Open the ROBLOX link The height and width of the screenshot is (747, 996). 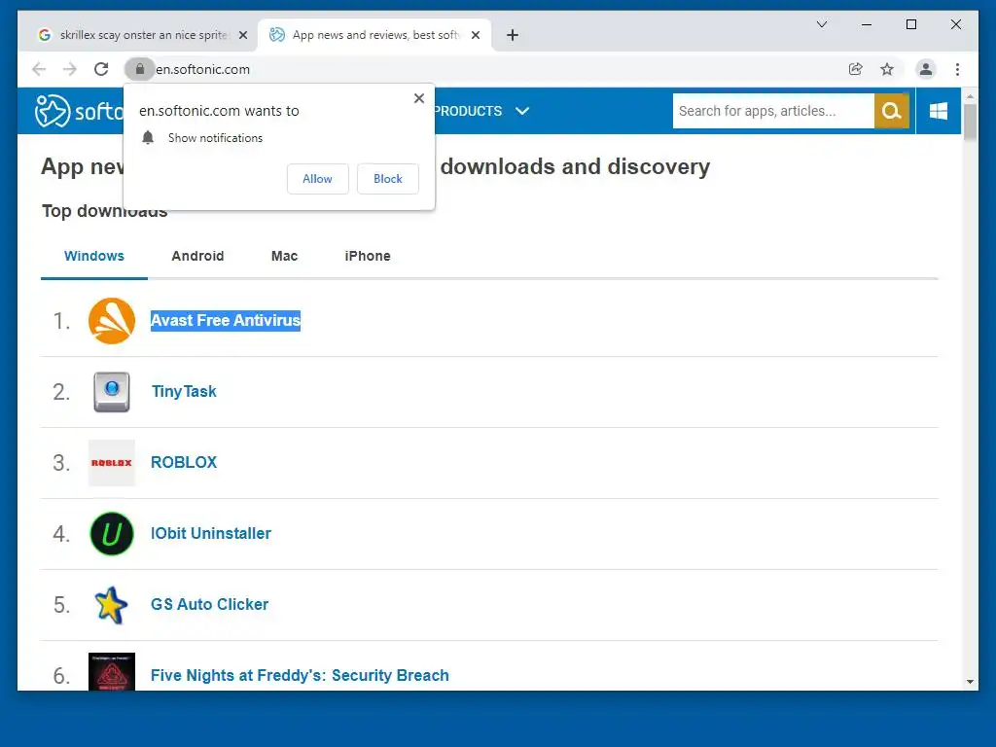pos(184,462)
